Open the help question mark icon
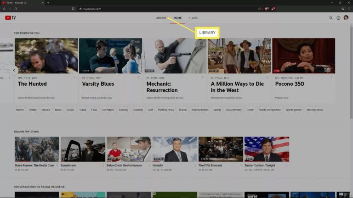Screen dimensions: 353x198 tap(338, 18)
